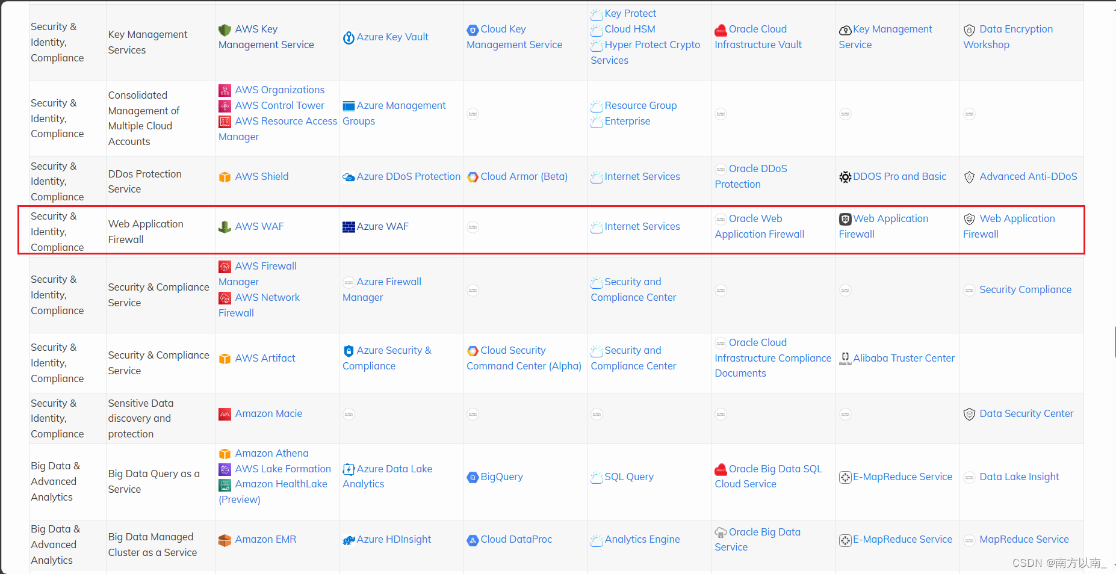The width and height of the screenshot is (1116, 574).
Task: Click the Cloud Armor icon
Action: 473,177
